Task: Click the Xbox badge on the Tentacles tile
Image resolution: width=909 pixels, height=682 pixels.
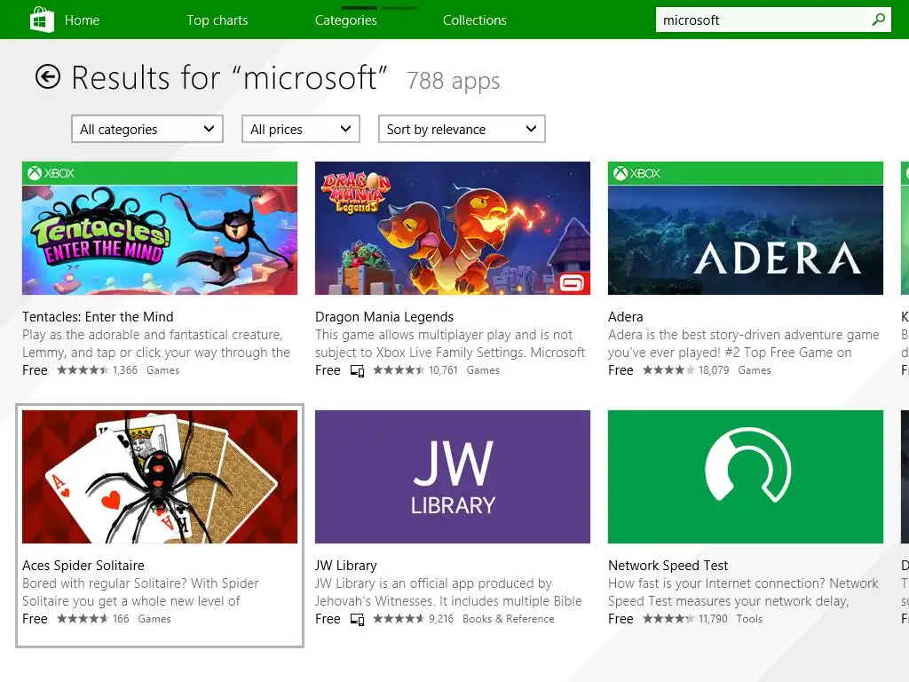Action: (x=51, y=173)
